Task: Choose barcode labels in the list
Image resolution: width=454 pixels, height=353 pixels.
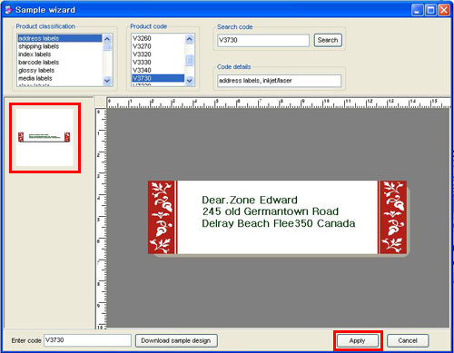Action: click(x=38, y=63)
